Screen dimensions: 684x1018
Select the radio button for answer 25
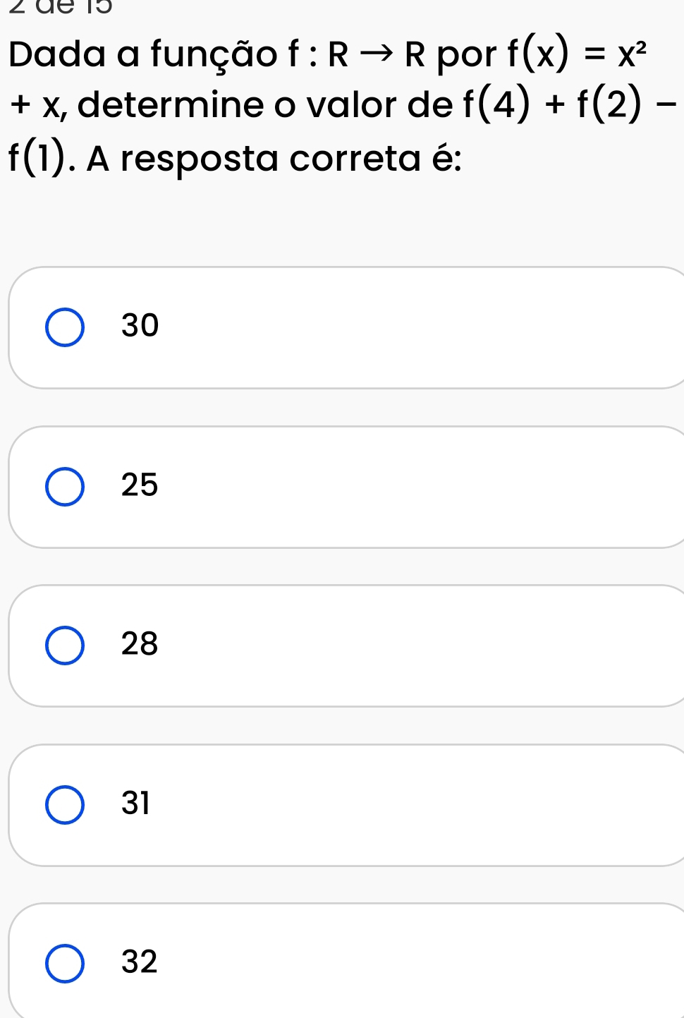65,487
